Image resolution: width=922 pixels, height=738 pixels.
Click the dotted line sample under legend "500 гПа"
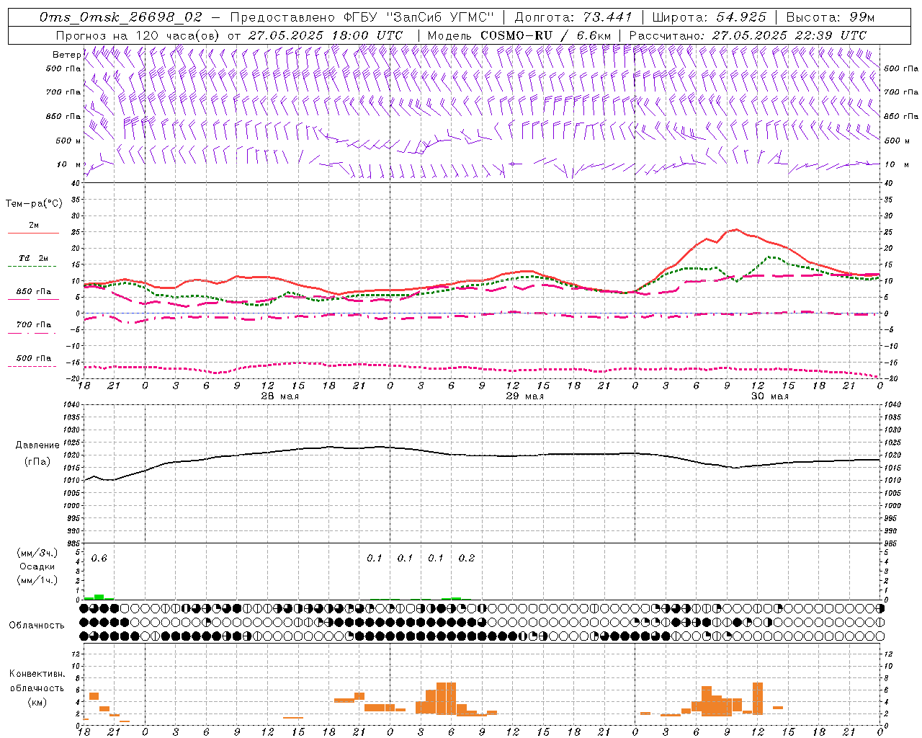point(32,366)
